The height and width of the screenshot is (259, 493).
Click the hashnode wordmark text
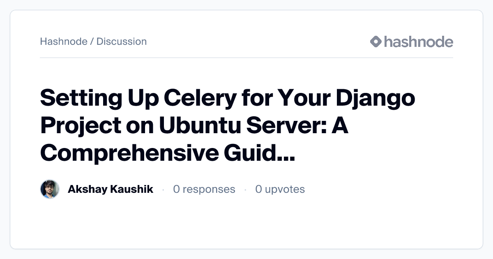pyautogui.click(x=418, y=42)
